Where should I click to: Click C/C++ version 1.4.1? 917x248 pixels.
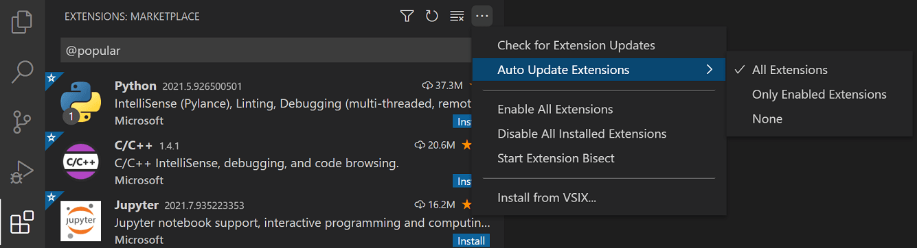coord(169,146)
